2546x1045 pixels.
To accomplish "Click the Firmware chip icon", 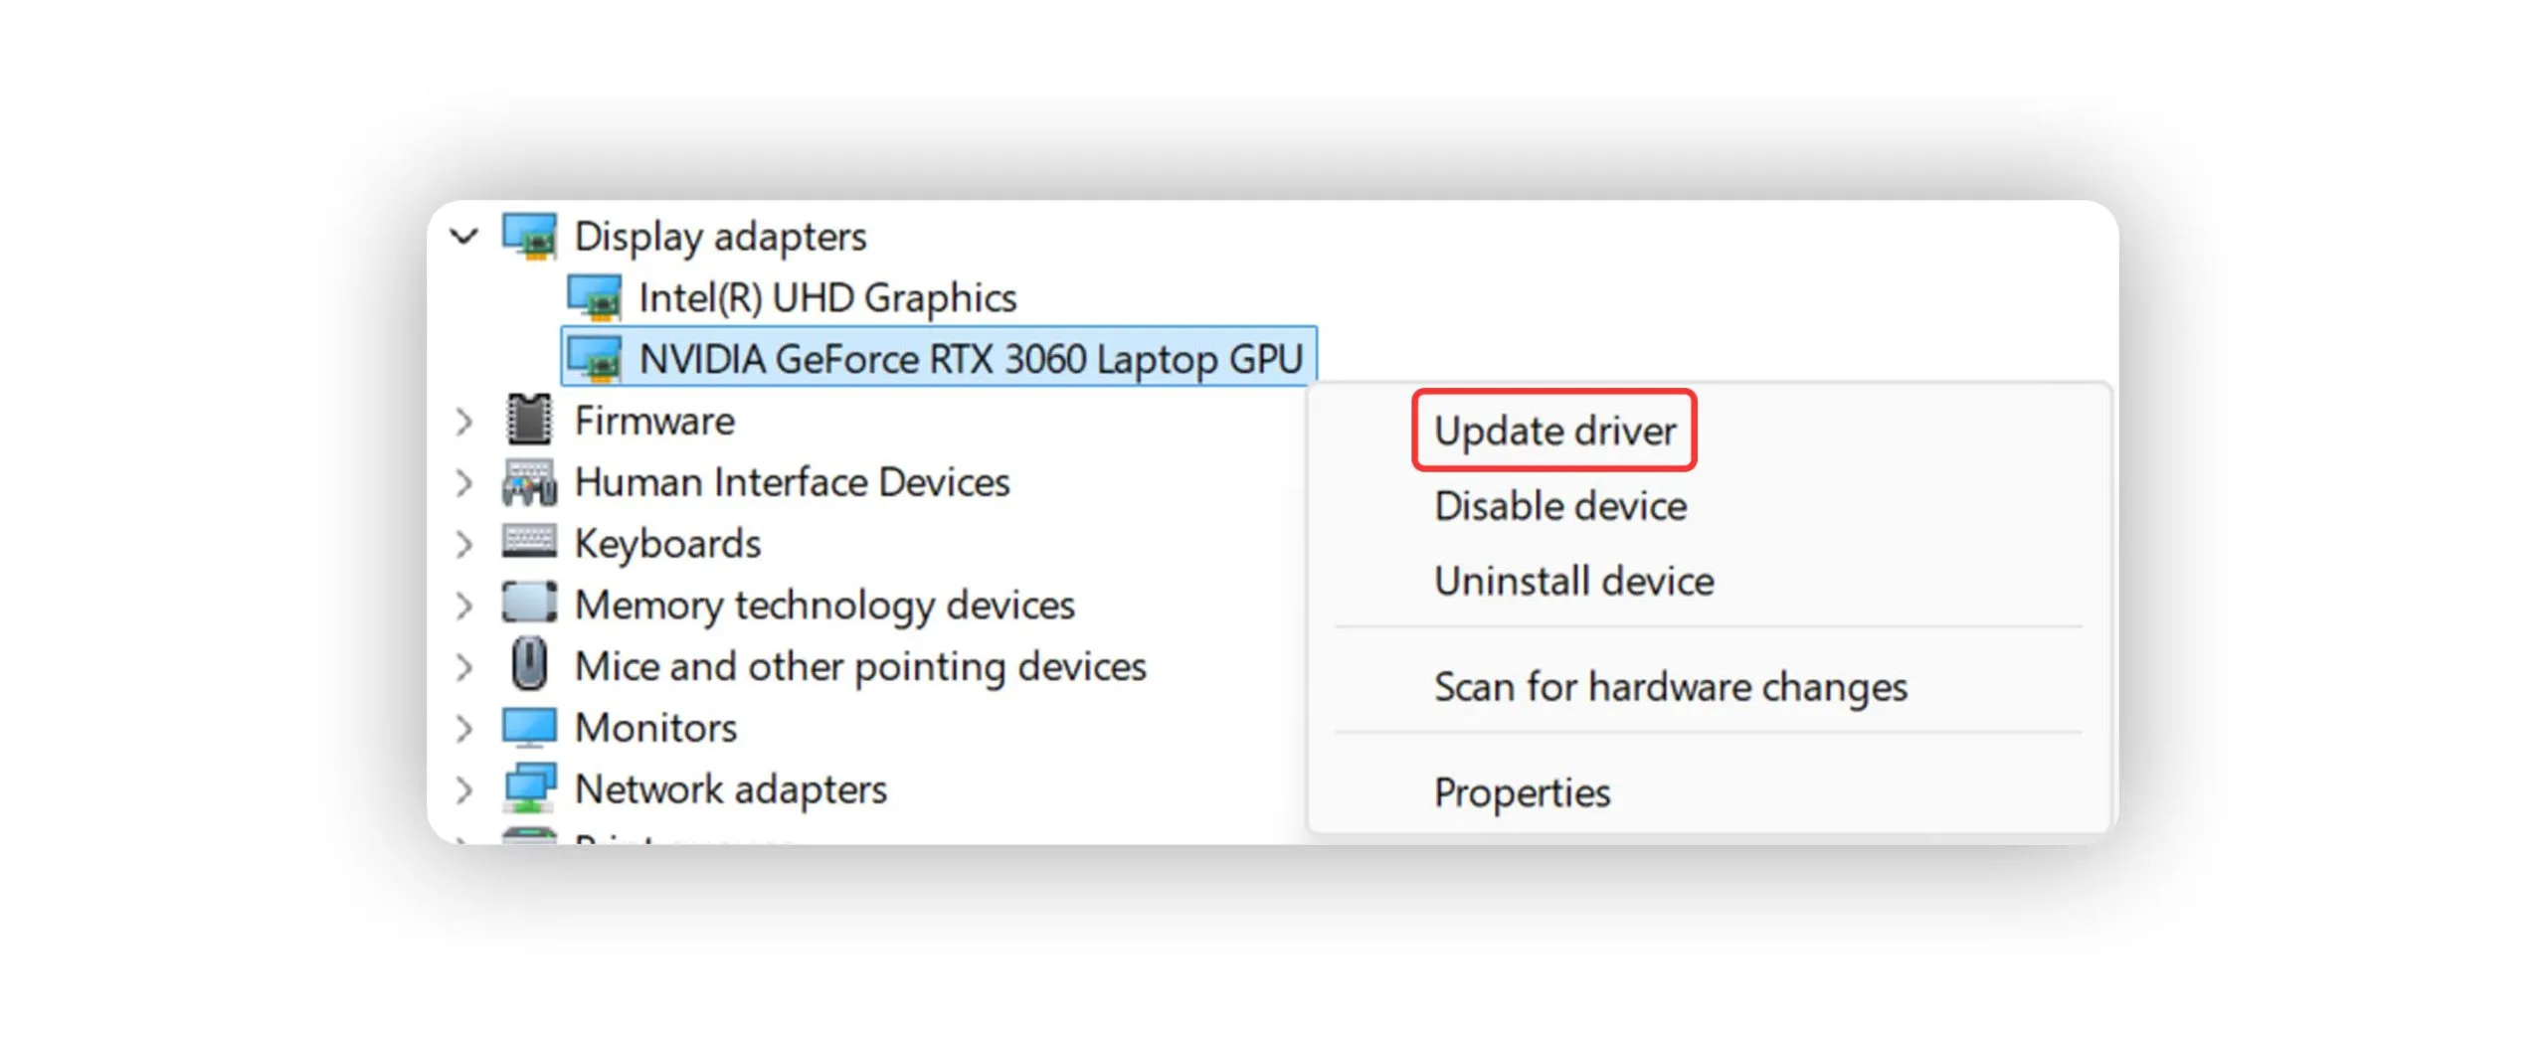I will 528,421.
